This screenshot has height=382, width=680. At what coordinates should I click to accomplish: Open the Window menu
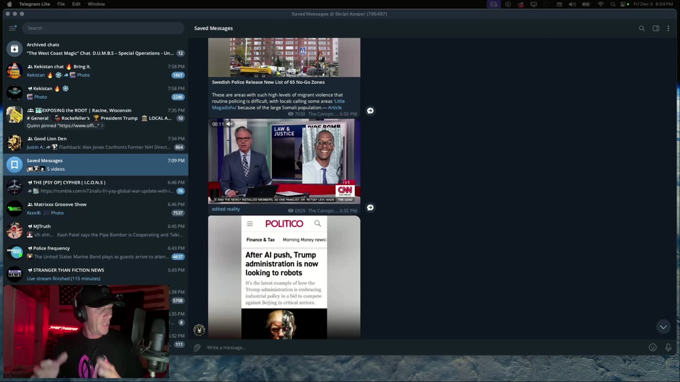(96, 4)
